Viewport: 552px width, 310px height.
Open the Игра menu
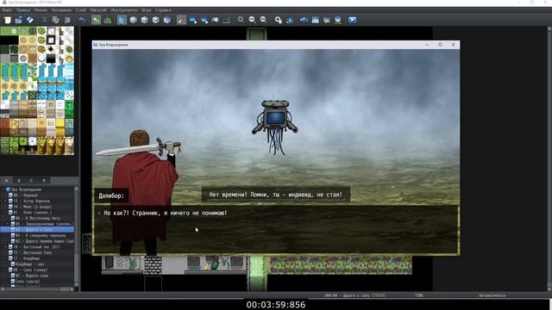[x=146, y=10]
